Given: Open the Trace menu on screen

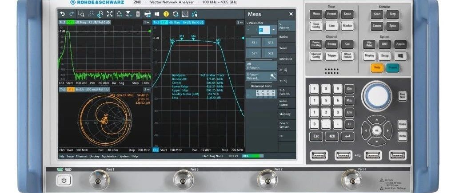Looking at the screenshot, I should coord(70,156).
